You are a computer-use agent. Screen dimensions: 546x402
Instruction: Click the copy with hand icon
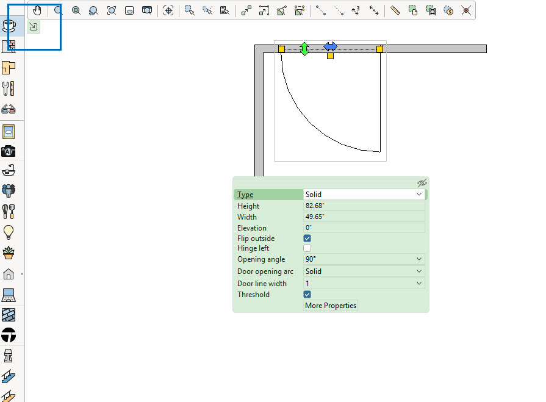tap(413, 10)
